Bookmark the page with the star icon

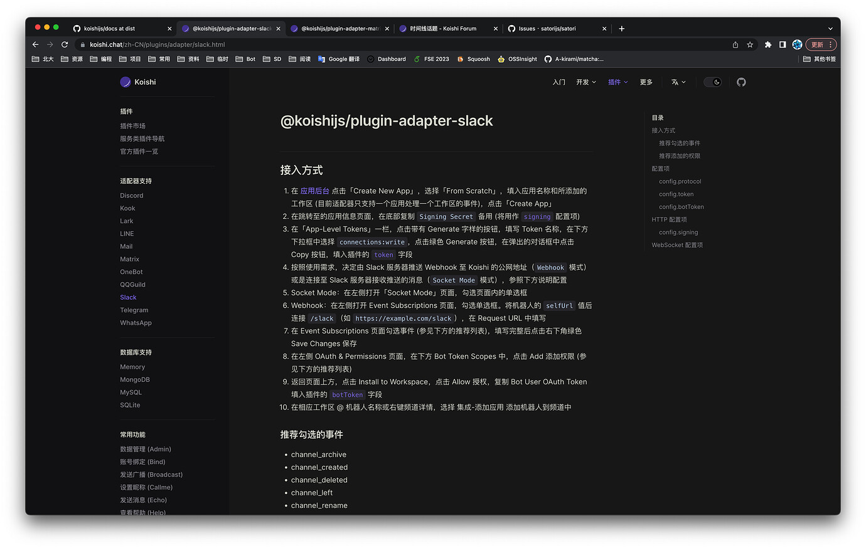click(750, 45)
